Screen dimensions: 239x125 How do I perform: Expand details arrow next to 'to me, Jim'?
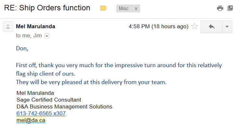[x=47, y=36]
